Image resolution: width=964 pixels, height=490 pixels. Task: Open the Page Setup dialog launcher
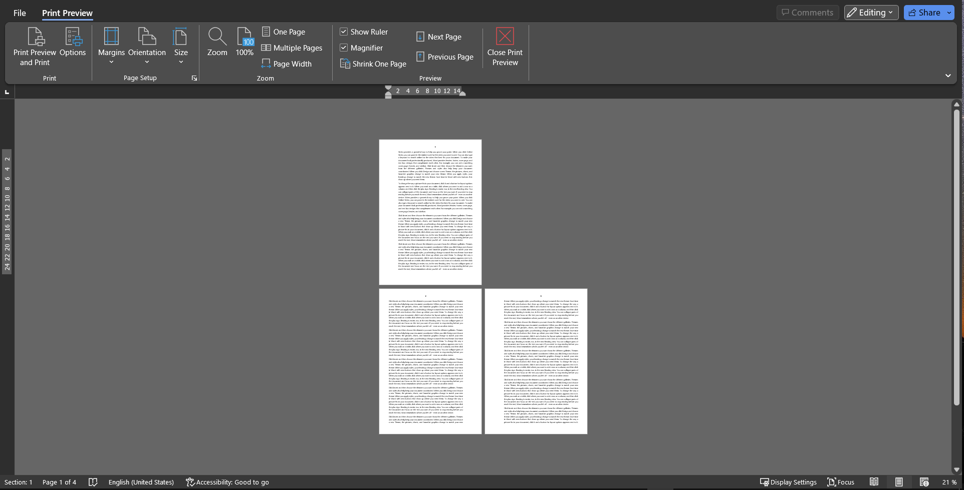click(x=194, y=78)
